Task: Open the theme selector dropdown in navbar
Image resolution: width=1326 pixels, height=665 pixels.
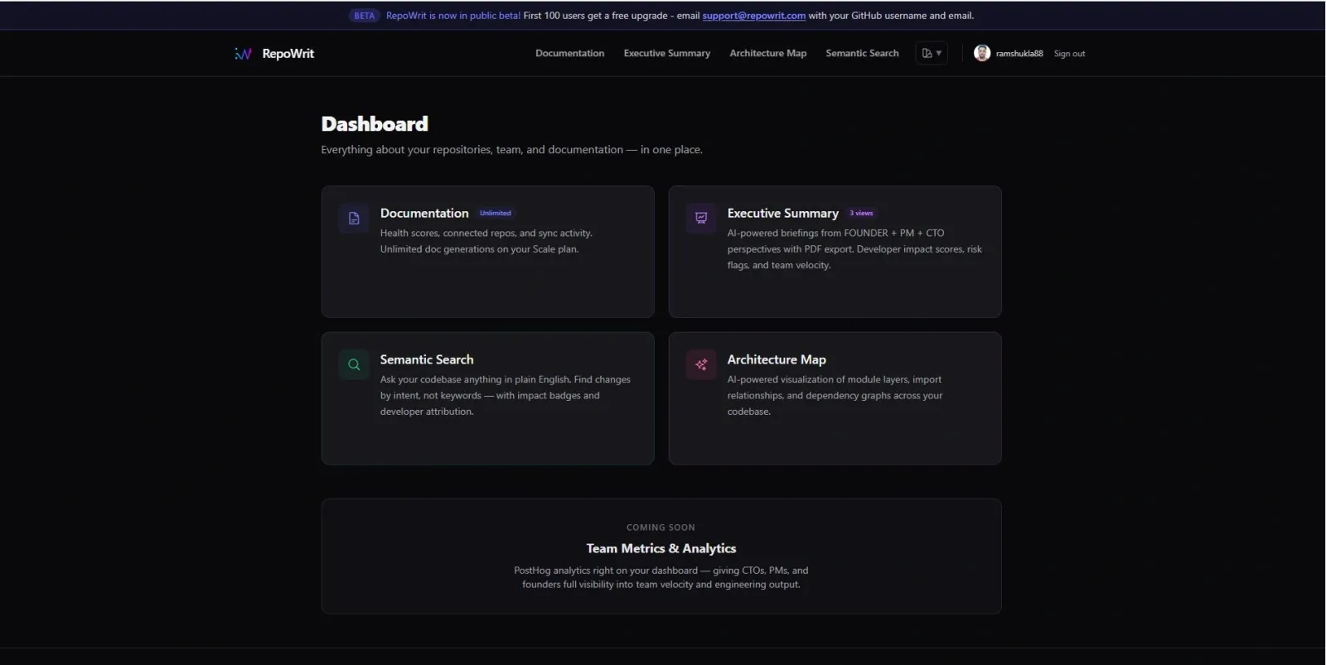Action: point(932,53)
